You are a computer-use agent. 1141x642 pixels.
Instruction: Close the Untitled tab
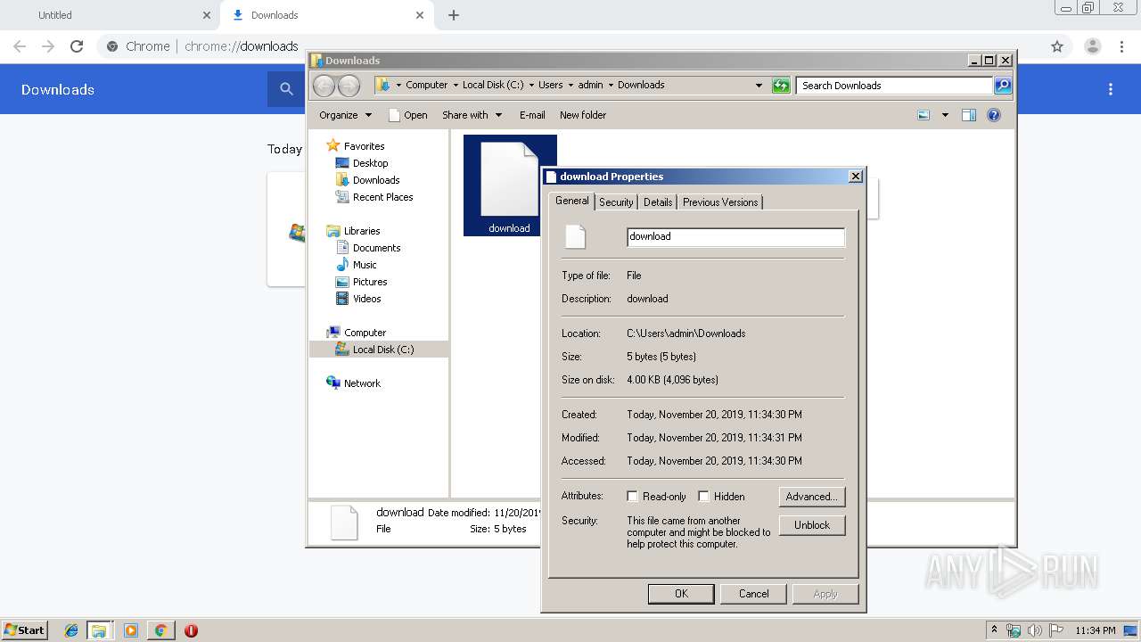207,15
